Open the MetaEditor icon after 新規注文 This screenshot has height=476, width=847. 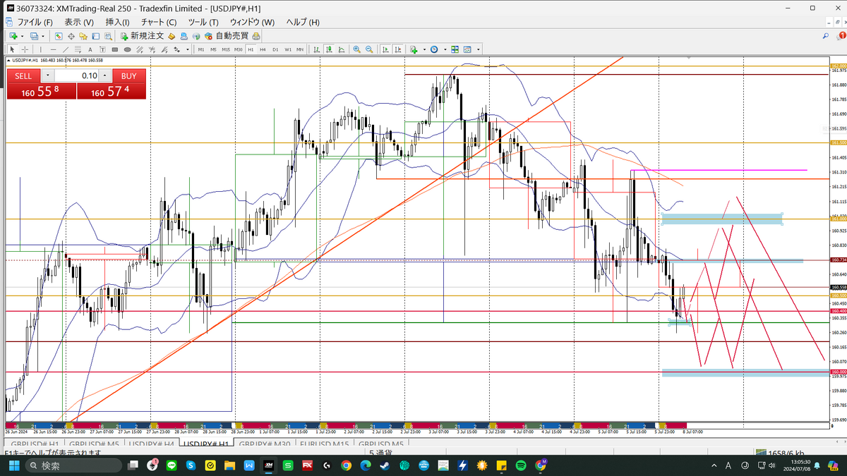point(172,36)
